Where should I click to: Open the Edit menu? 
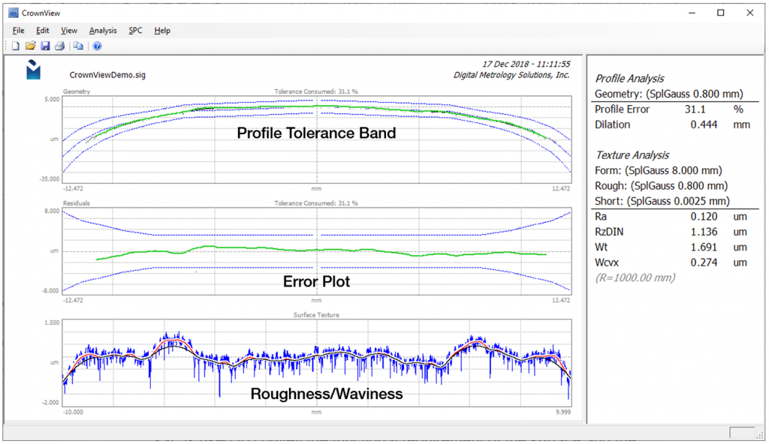click(x=42, y=30)
